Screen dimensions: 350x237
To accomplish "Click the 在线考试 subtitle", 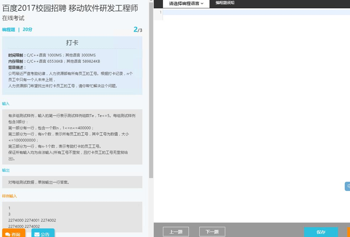I will (x=13, y=18).
